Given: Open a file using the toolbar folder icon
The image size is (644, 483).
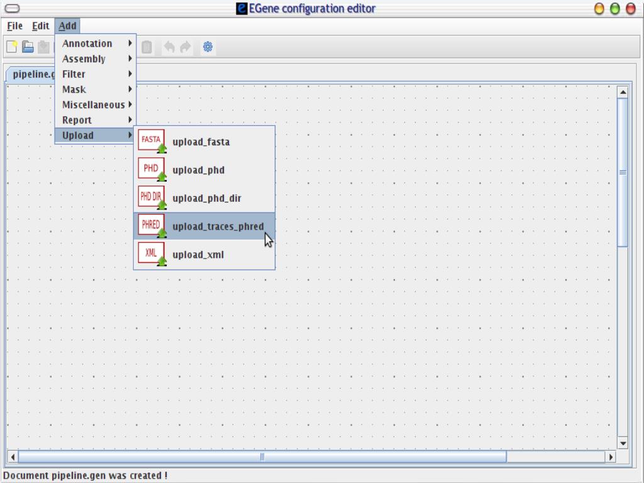Looking at the screenshot, I should (x=28, y=47).
